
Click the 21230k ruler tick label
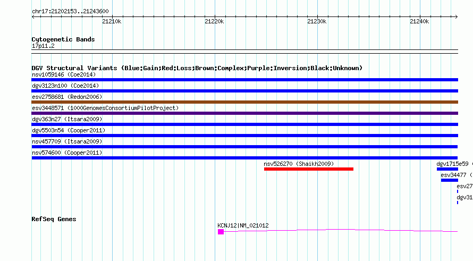[x=317, y=21]
